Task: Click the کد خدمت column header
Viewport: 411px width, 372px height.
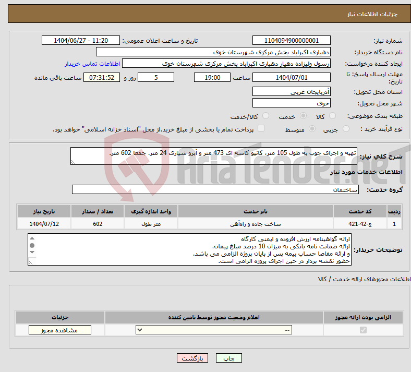Action: [x=360, y=211]
